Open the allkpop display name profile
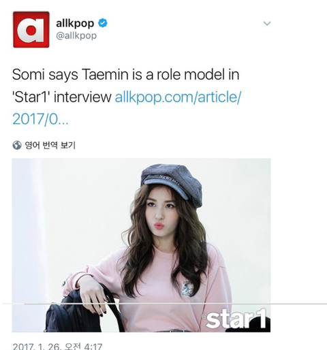327x350 pixels. (75, 23)
